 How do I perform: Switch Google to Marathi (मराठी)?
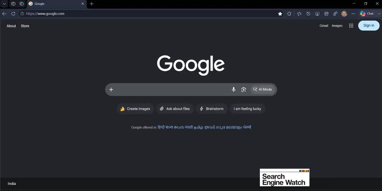coord(189,127)
